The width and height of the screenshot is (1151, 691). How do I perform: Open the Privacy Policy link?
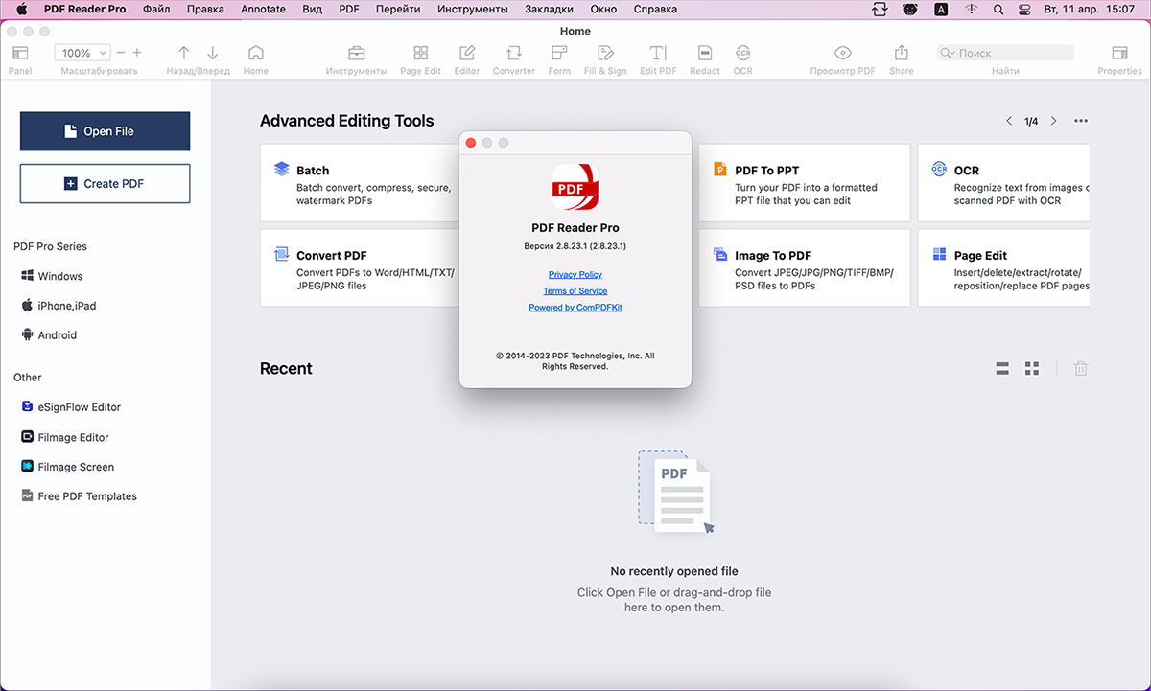click(575, 275)
